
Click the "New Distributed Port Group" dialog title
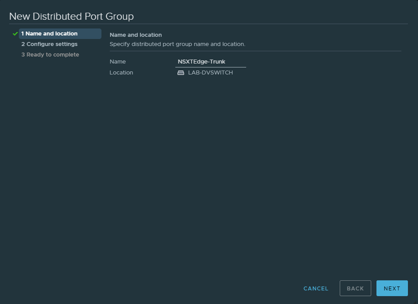coord(71,17)
